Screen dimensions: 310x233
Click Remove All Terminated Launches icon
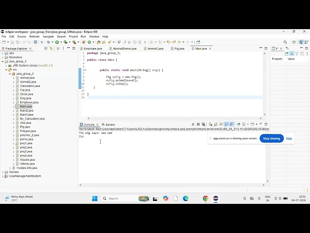click(203, 124)
